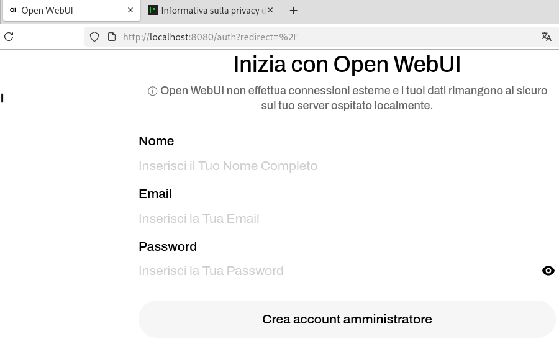Click the Password field label
Screen dimensions: 559x357
168,246
